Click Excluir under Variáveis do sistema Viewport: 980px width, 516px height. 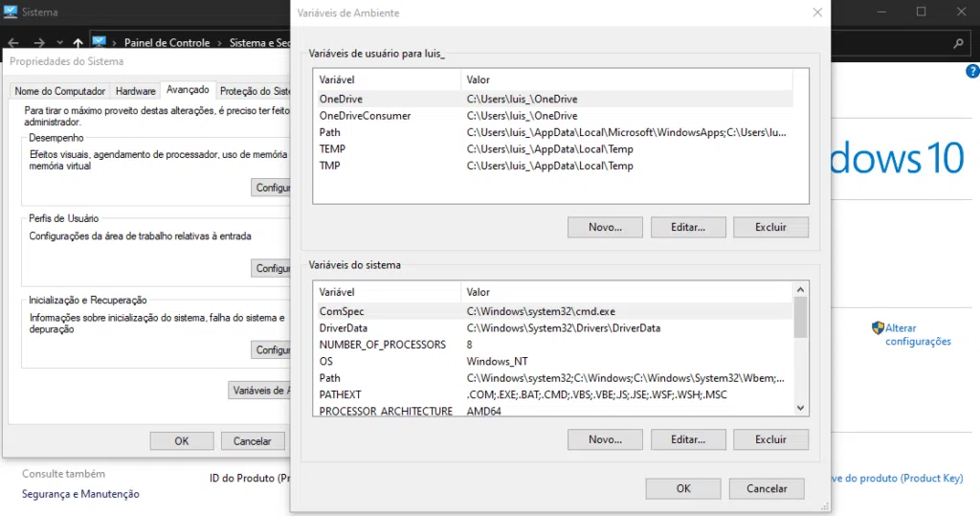point(770,439)
